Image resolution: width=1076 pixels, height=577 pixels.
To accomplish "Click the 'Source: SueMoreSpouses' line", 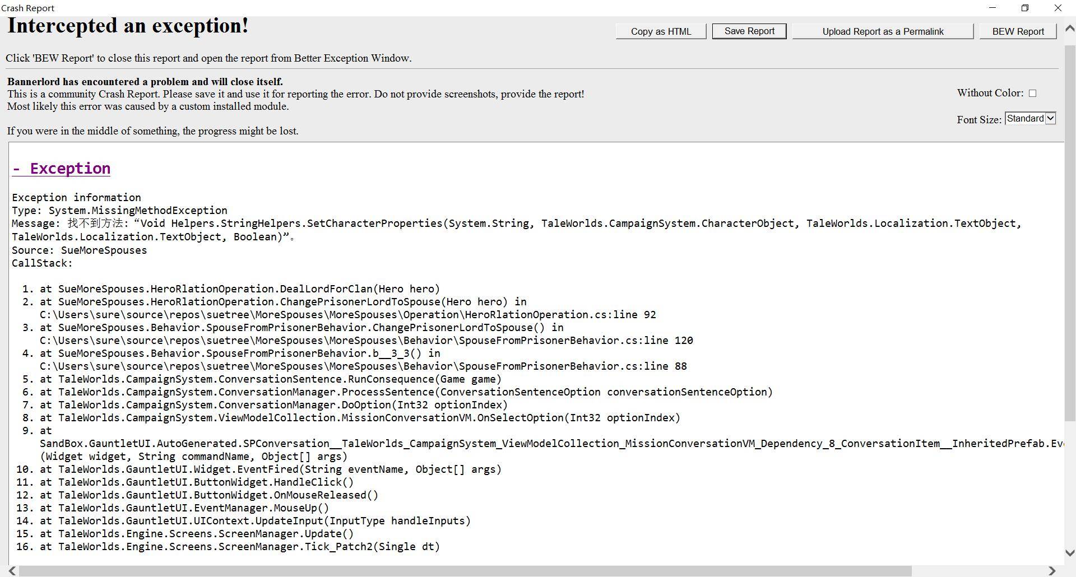I will (79, 250).
